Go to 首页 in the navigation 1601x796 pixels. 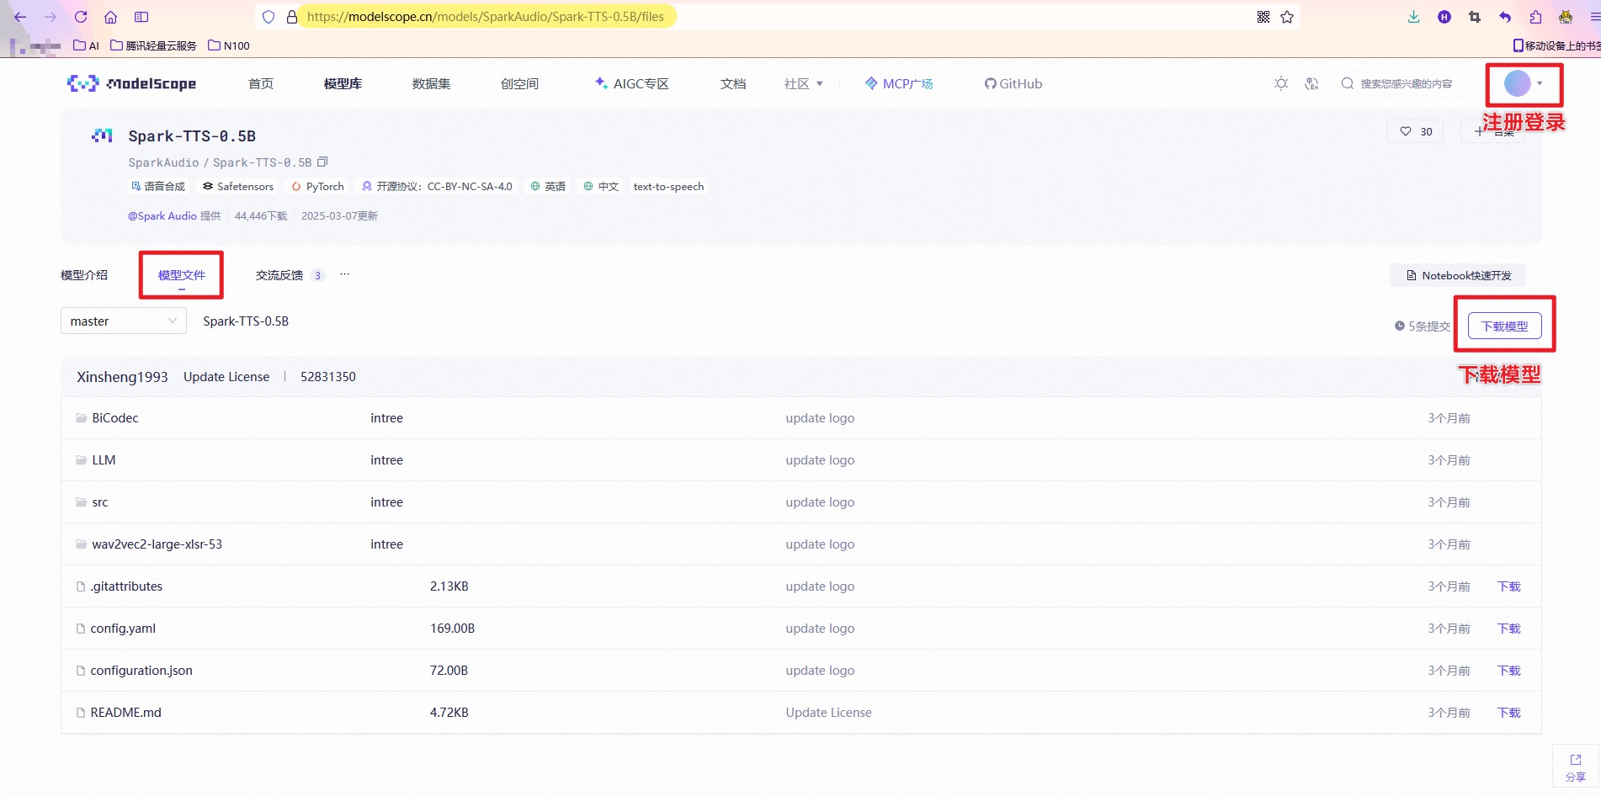coord(261,83)
